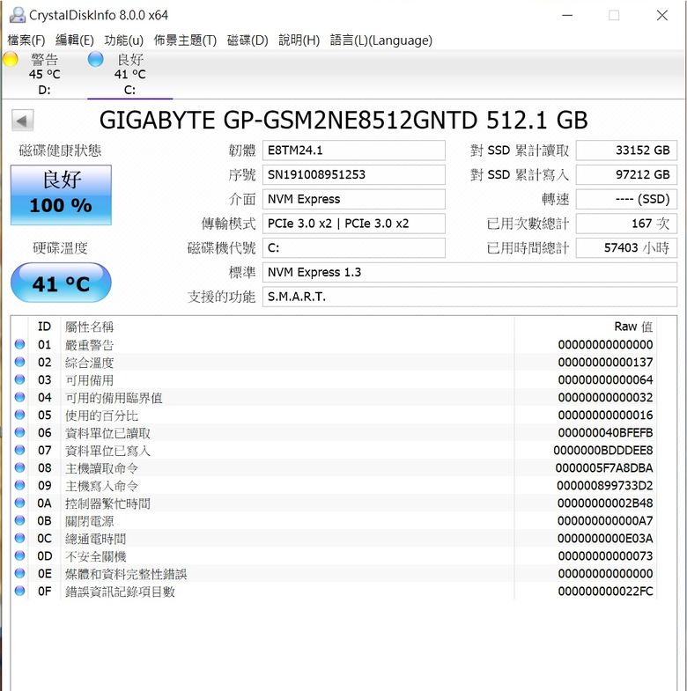This screenshot has width=687, height=691.
Task: Click the rotation rate field ---- (SSD)
Action: coord(626,199)
